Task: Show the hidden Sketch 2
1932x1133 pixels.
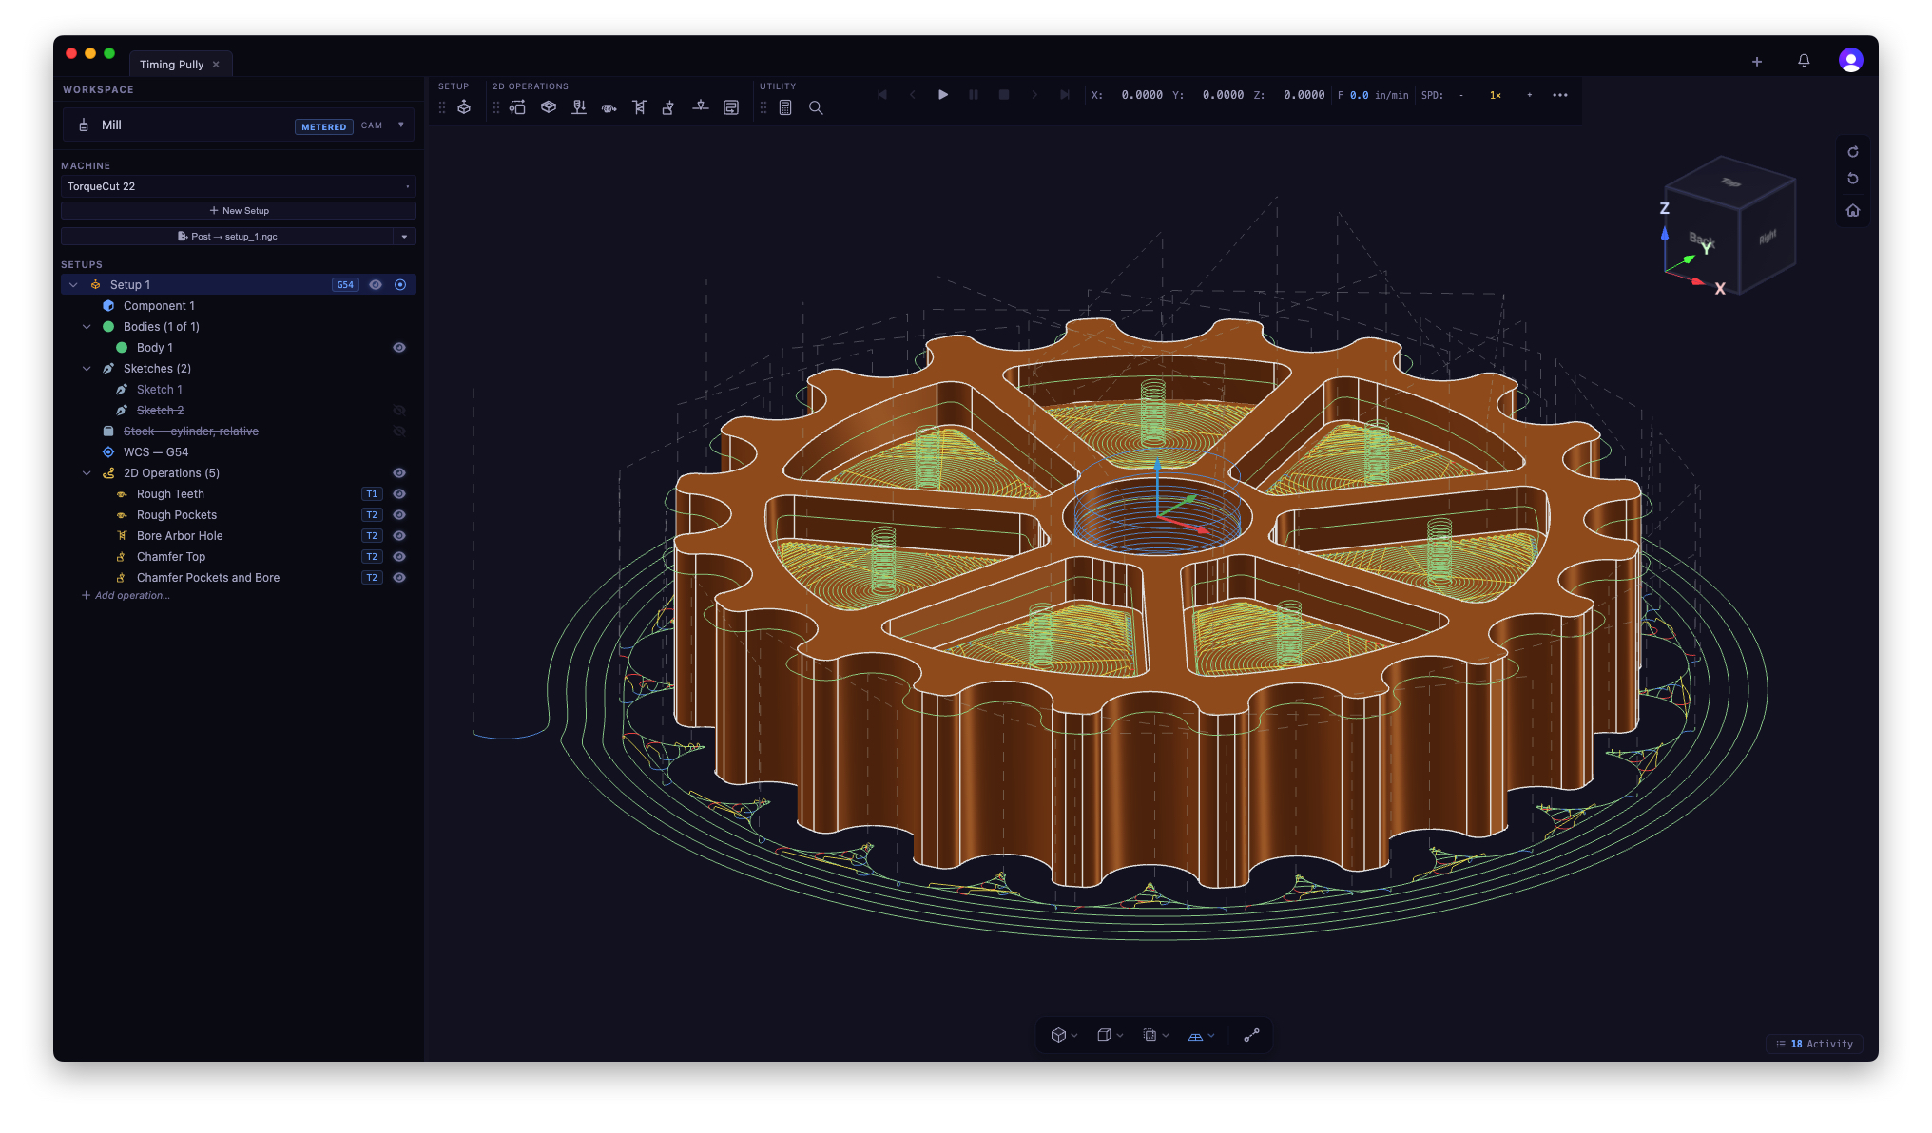Action: pyautogui.click(x=399, y=411)
